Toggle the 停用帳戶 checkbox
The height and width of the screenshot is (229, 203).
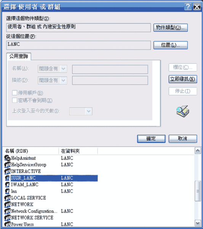pyautogui.click(x=14, y=93)
